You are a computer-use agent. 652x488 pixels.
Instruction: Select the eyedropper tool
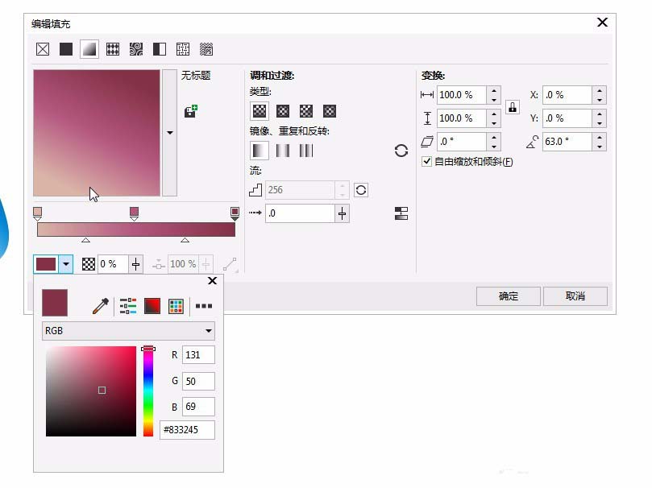point(100,306)
